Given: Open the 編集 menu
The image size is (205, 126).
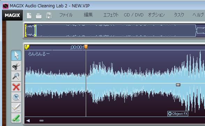Looking at the screenshot, I should [88, 15].
